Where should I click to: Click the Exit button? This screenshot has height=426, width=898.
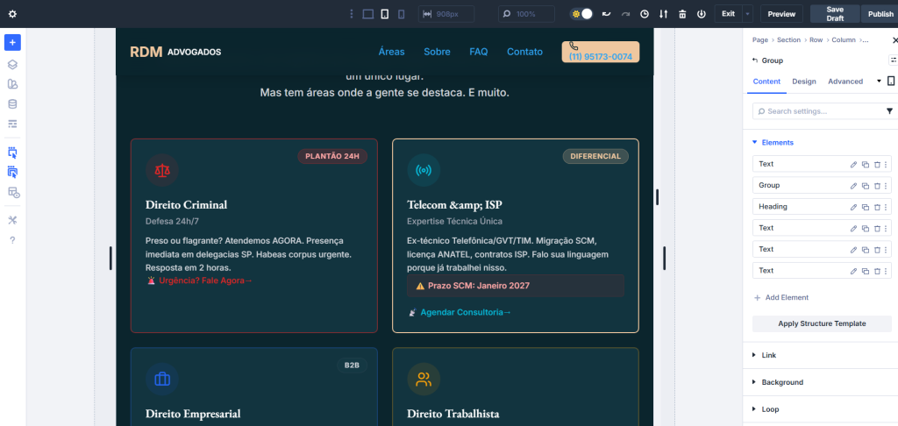point(729,14)
